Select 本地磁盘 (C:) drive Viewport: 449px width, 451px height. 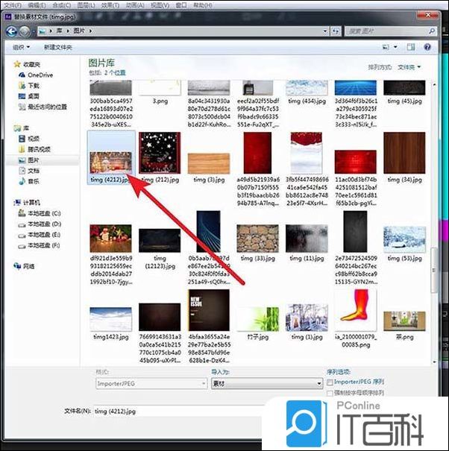[x=40, y=213]
